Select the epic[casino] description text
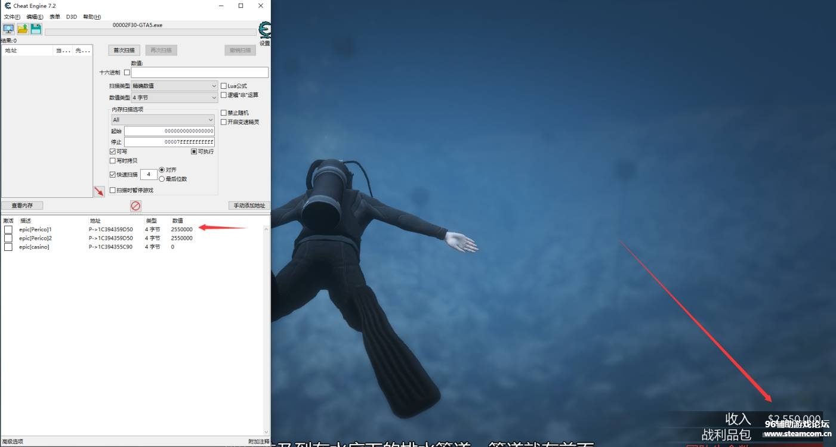 (x=34, y=247)
